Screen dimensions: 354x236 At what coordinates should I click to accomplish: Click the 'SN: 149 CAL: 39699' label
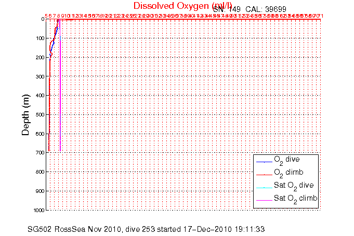pyautogui.click(x=250, y=9)
